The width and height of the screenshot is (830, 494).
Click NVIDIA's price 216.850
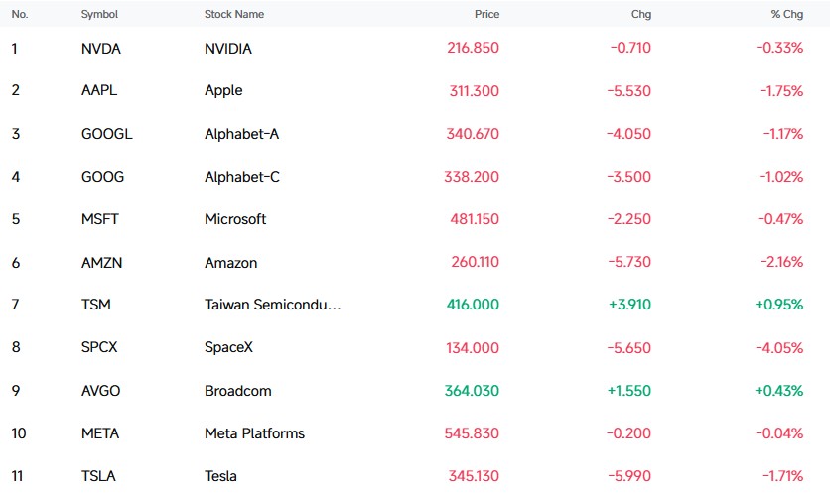tap(473, 48)
